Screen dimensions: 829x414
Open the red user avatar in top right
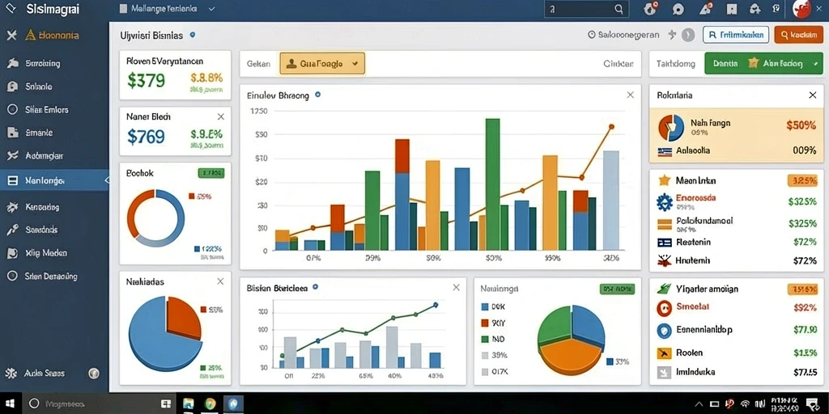[802, 9]
